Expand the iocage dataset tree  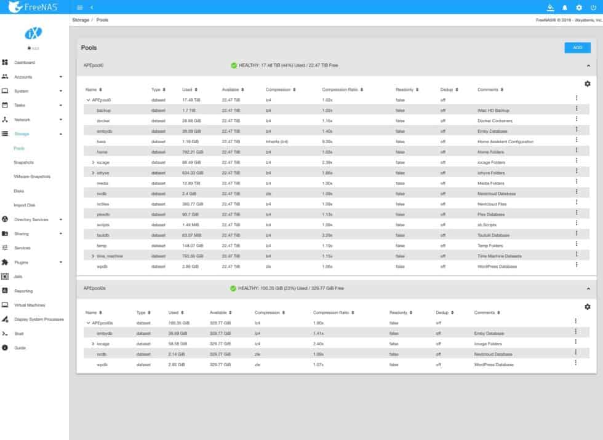(94, 162)
